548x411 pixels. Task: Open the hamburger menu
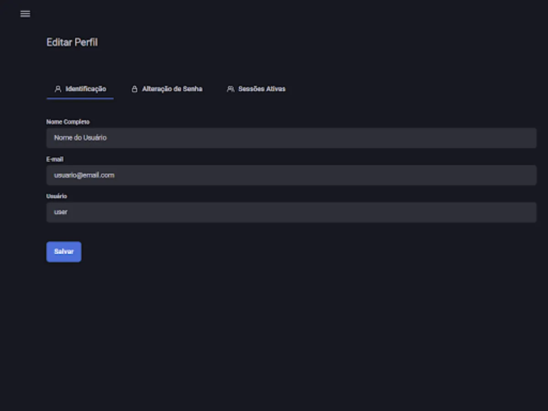(x=25, y=14)
